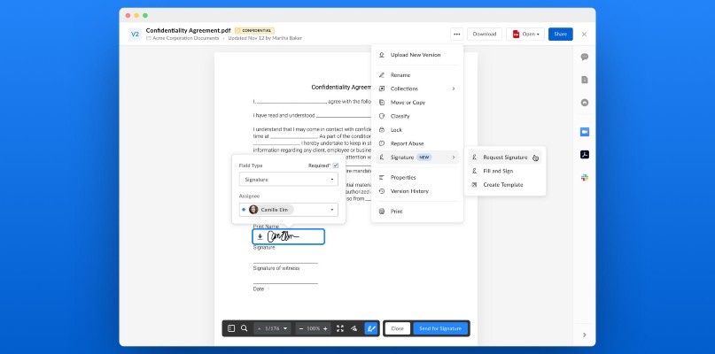
Task: Zoom out with the minus button
Action: click(x=301, y=328)
